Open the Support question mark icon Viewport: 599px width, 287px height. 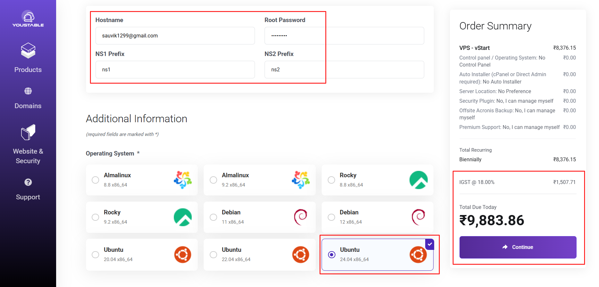tap(28, 182)
